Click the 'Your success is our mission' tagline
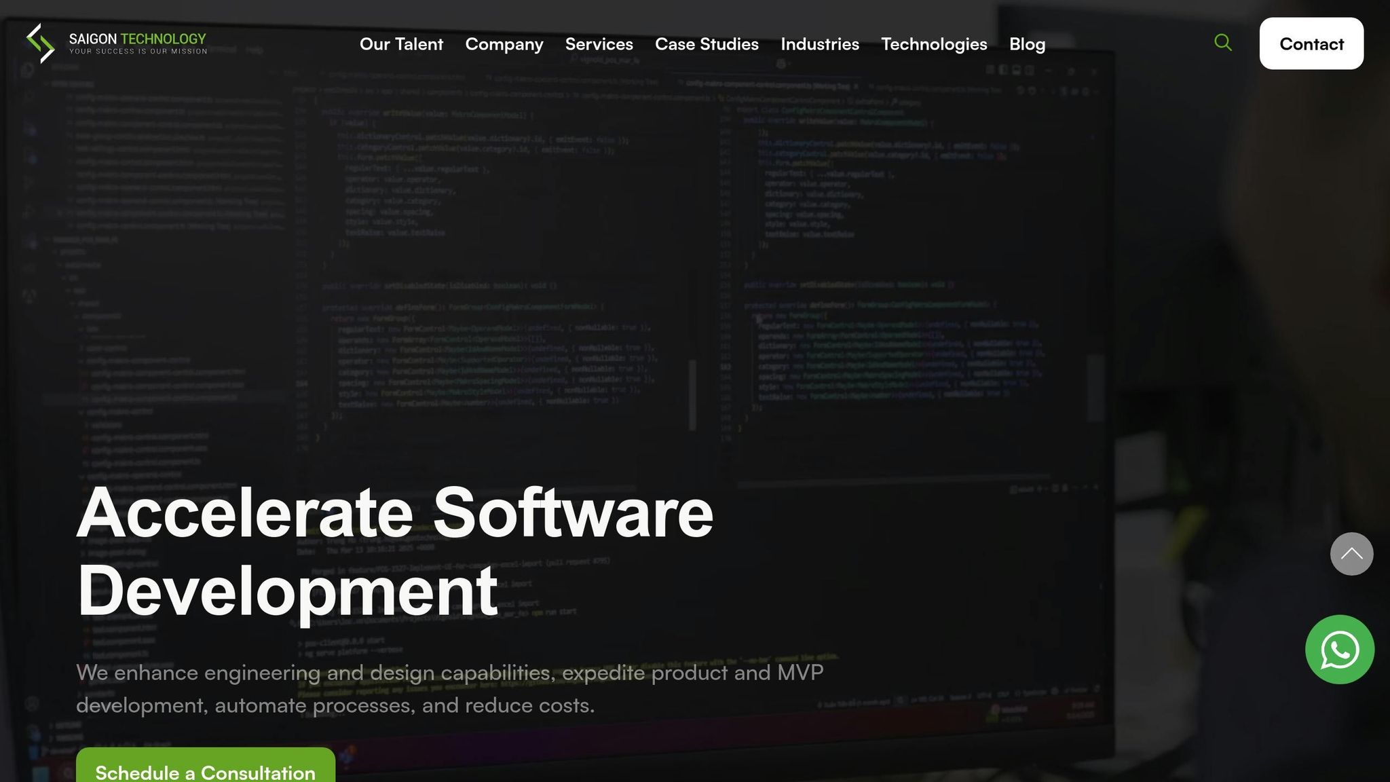The width and height of the screenshot is (1390, 782). (x=138, y=52)
